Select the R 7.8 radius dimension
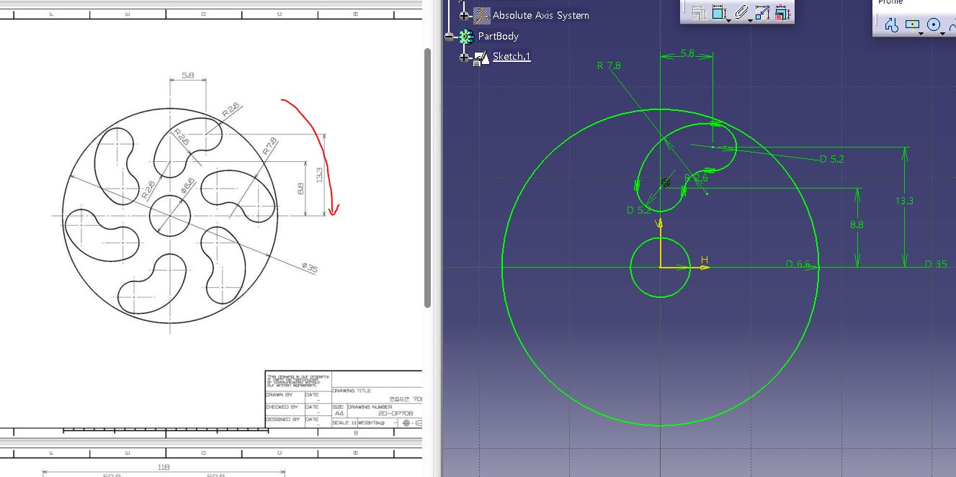Image resolution: width=956 pixels, height=477 pixels. [609, 65]
